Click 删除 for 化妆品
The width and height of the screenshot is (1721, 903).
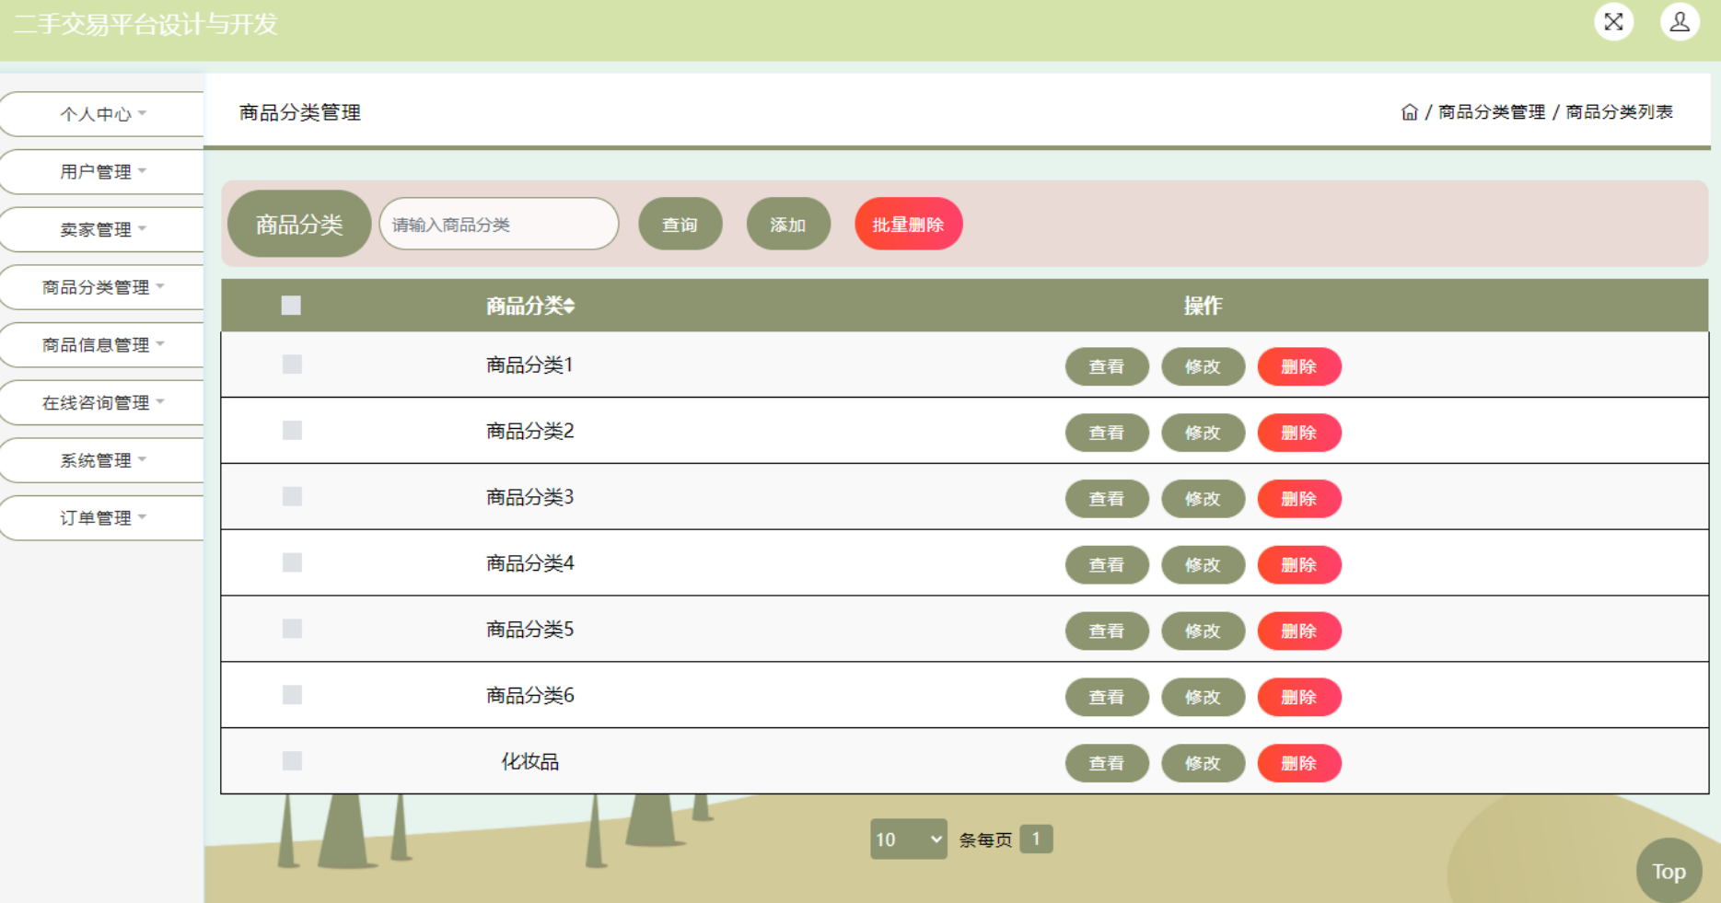click(1299, 763)
